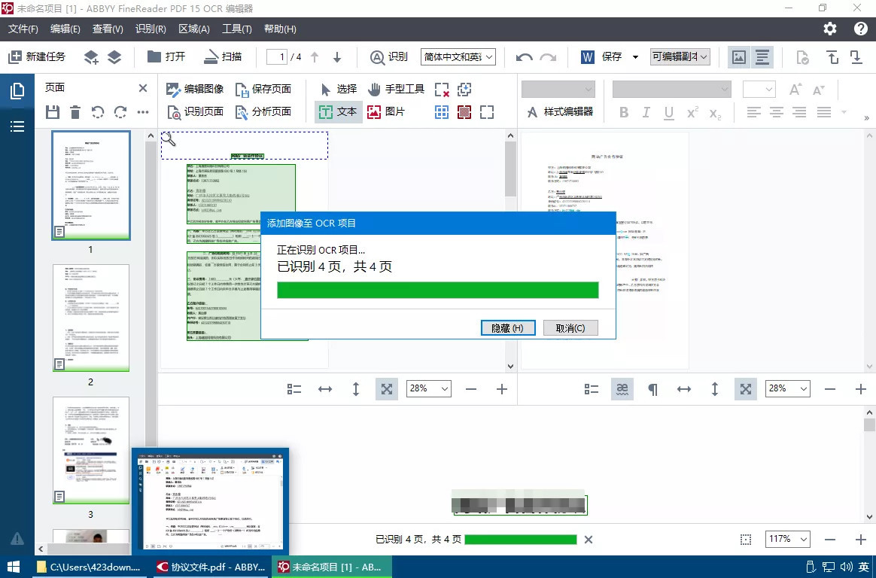Viewport: 876px width, 578px height.
Task: Click 编辑图像 edit image button
Action: [195, 89]
